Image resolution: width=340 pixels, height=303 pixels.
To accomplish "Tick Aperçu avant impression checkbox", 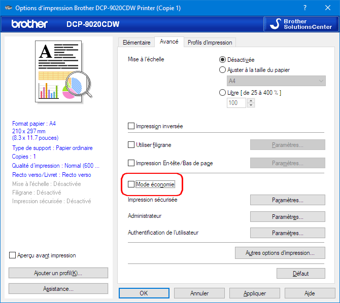I will click(13, 255).
